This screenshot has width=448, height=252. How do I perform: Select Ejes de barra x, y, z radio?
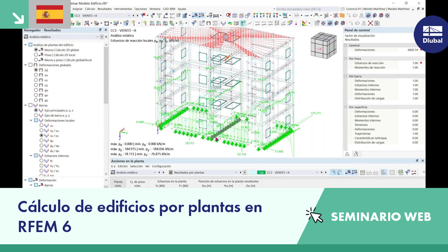[36, 115]
